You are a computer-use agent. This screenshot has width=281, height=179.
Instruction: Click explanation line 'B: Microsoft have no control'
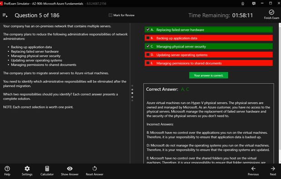[x=207, y=135]
